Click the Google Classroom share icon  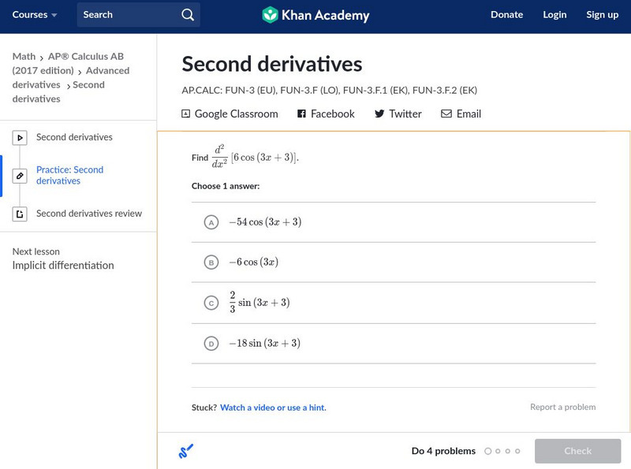tap(185, 114)
